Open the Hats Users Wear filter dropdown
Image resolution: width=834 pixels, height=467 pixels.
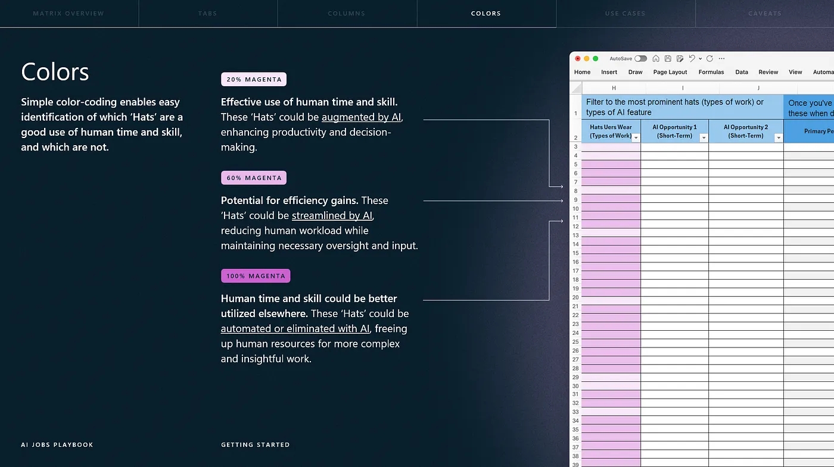(636, 137)
